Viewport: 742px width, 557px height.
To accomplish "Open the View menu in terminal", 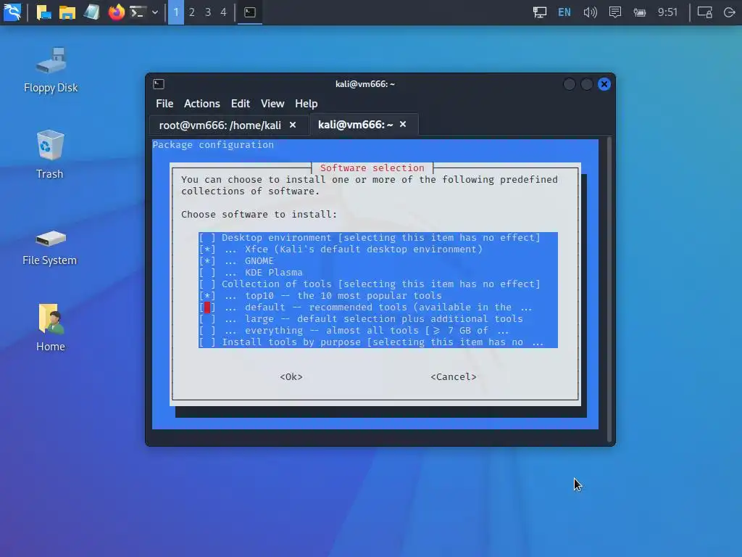I will coord(272,103).
